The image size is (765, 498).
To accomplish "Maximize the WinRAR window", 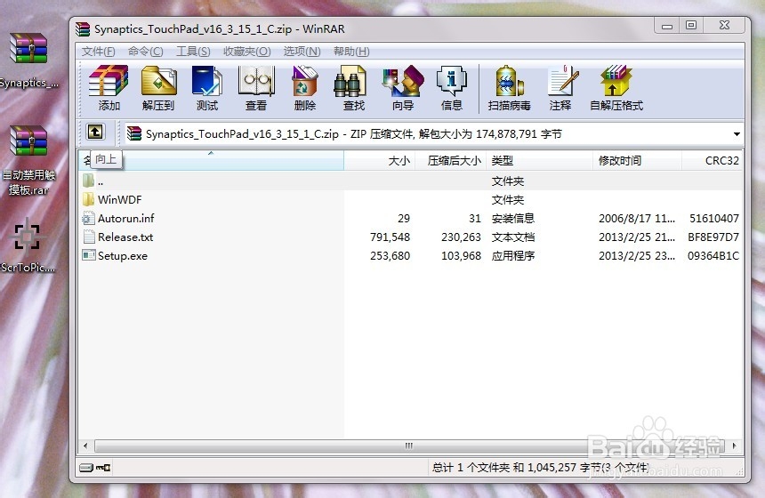I will 691,25.
